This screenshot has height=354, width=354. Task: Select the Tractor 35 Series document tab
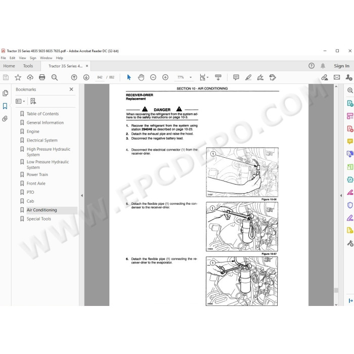tap(65, 66)
